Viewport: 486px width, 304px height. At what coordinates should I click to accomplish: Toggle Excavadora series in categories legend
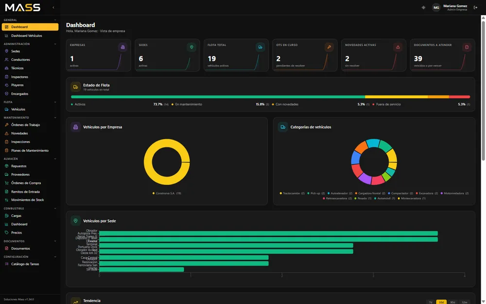427,193
